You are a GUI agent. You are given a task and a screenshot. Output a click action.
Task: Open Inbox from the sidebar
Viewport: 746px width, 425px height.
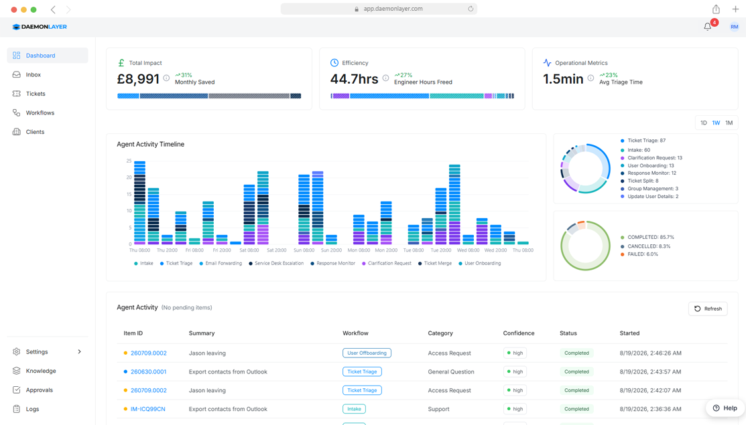coord(48,74)
